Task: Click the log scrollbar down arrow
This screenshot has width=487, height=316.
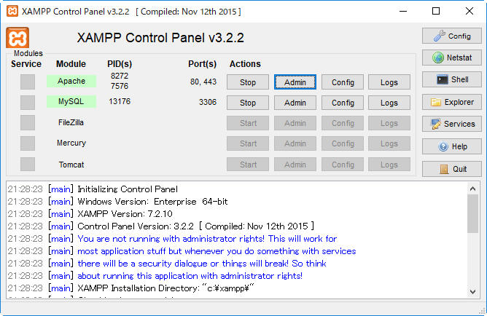Action: pos(472,291)
